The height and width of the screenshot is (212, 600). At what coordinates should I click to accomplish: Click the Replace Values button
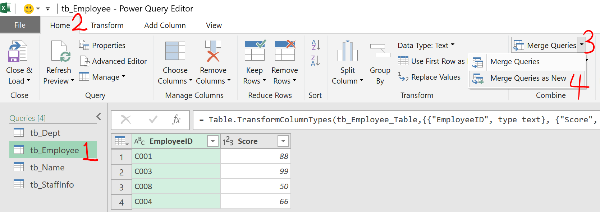(430, 77)
